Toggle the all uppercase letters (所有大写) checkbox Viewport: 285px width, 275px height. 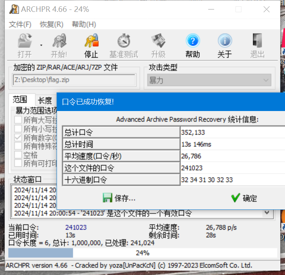(x=18, y=120)
